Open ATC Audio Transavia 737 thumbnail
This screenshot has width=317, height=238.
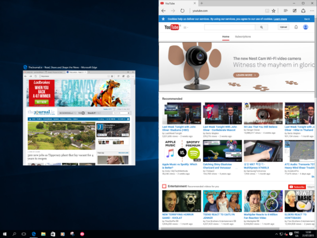299,151
